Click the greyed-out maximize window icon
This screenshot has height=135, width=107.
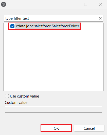pos(86,4)
